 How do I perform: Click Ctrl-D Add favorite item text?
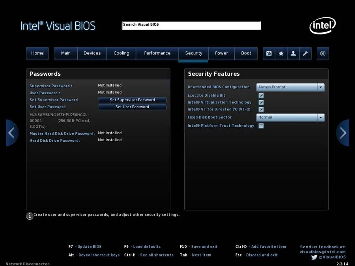point(261,247)
